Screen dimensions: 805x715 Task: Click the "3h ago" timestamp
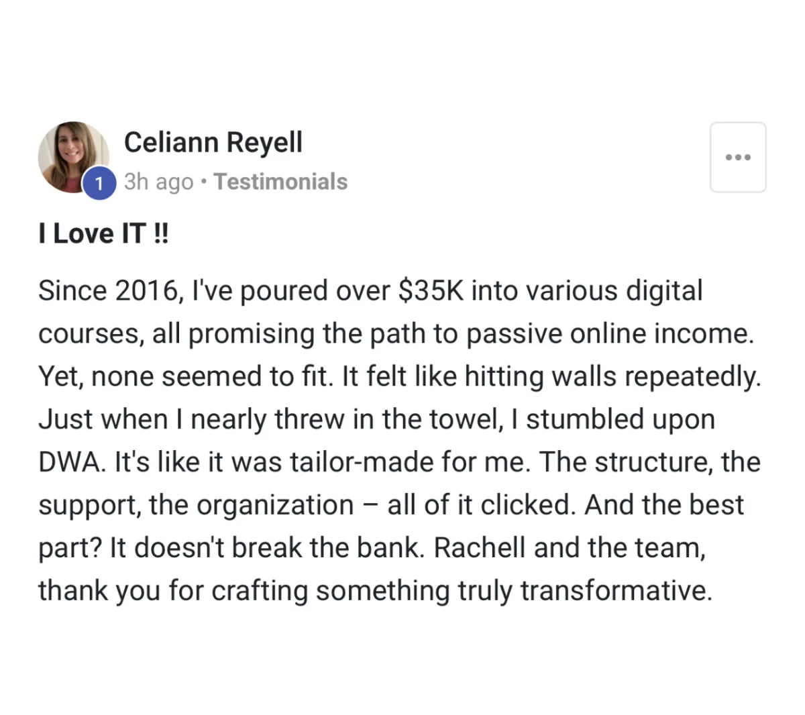(159, 182)
